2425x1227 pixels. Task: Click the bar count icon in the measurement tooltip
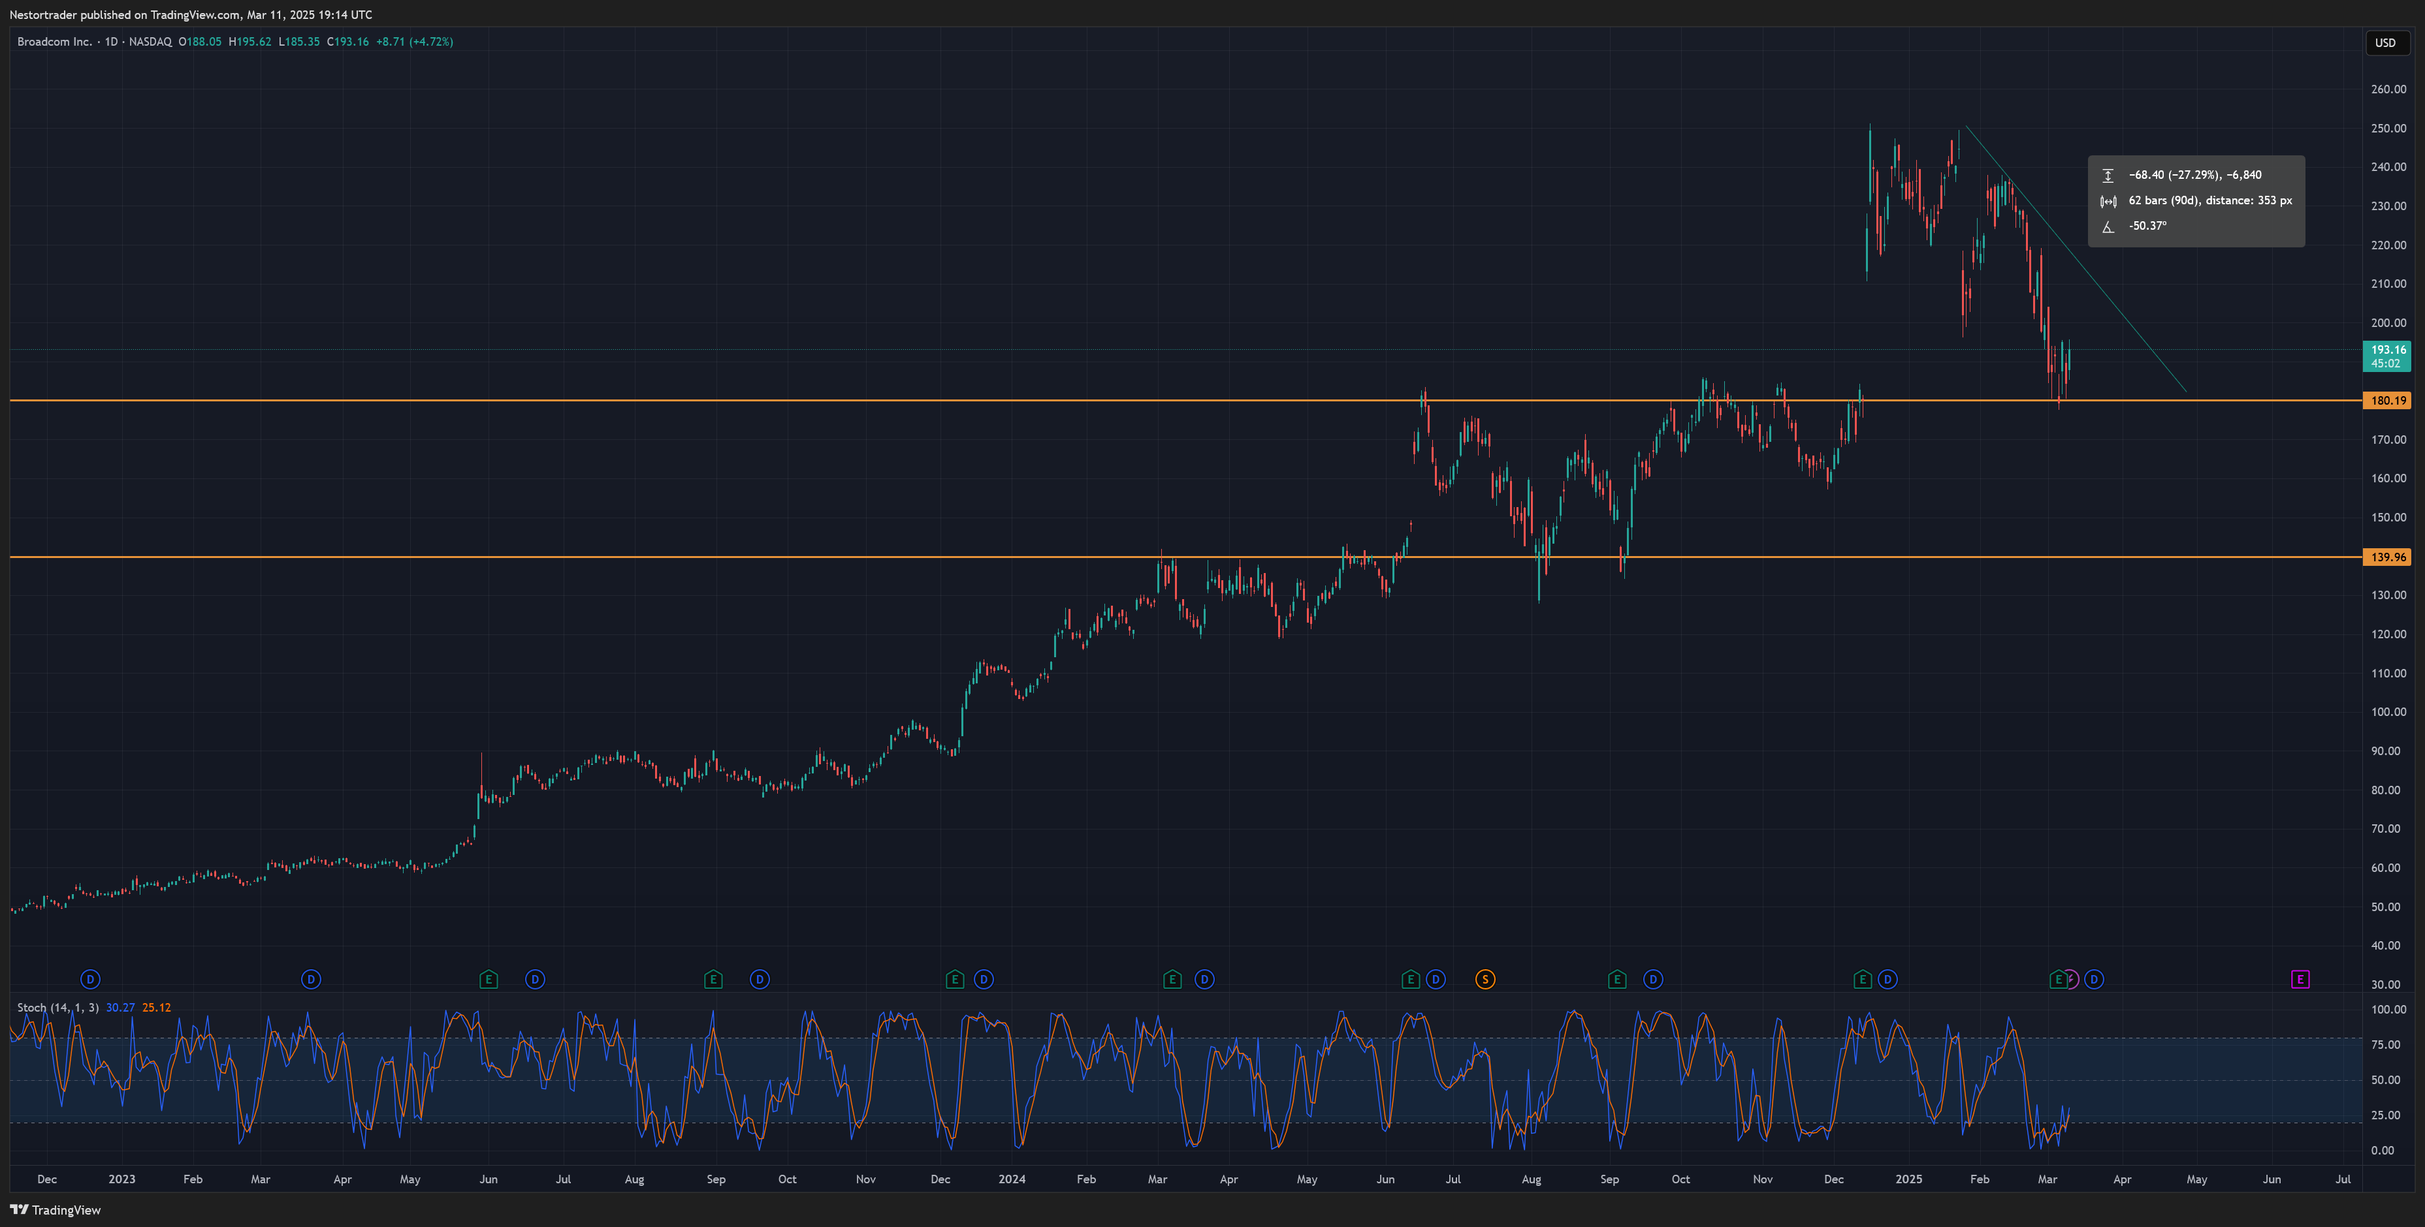pyautogui.click(x=2109, y=200)
